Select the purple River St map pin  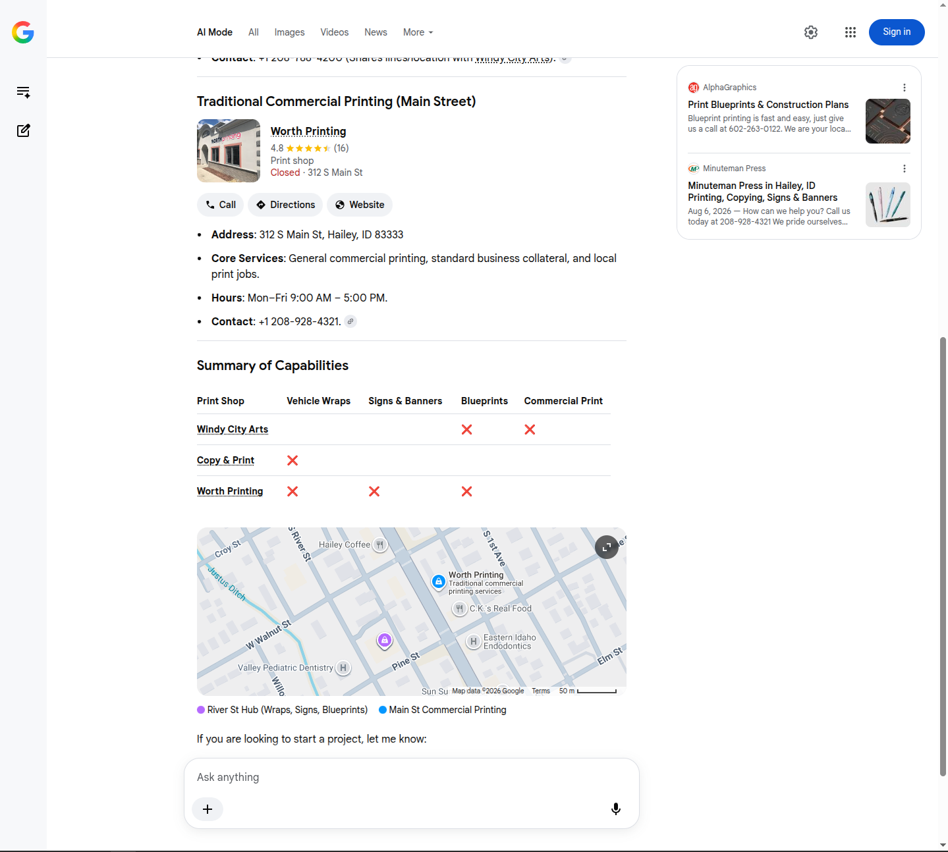pyautogui.click(x=385, y=641)
